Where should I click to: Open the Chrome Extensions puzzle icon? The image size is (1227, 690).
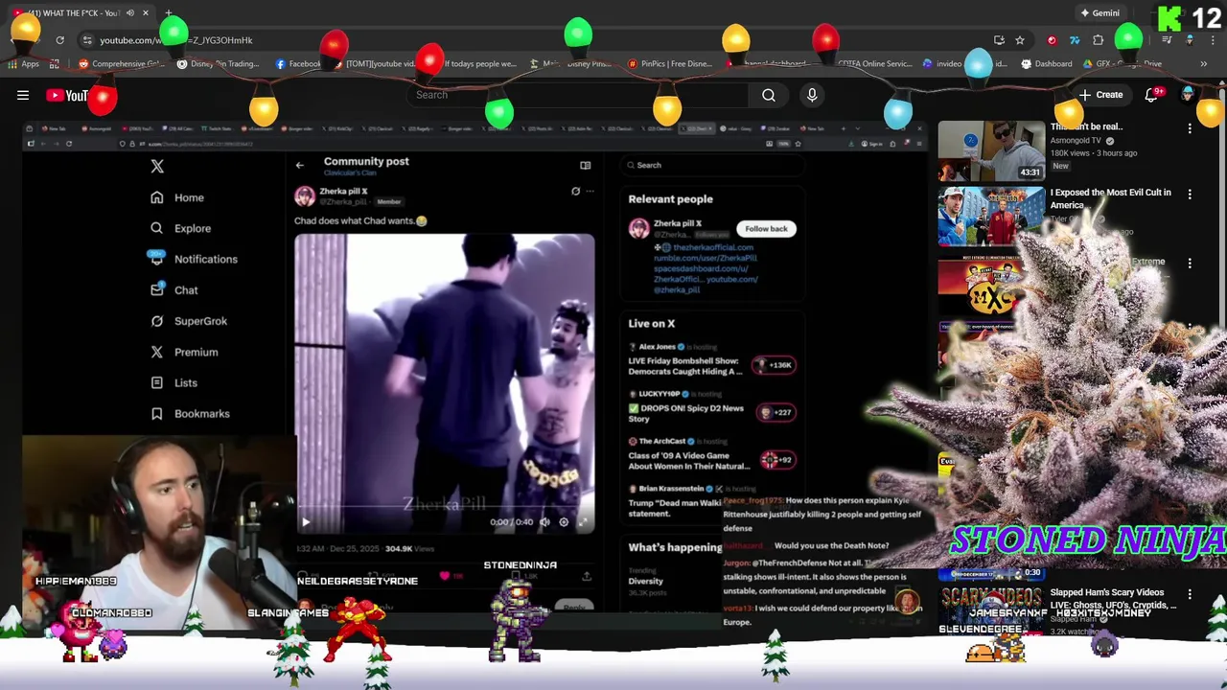[x=1098, y=40]
